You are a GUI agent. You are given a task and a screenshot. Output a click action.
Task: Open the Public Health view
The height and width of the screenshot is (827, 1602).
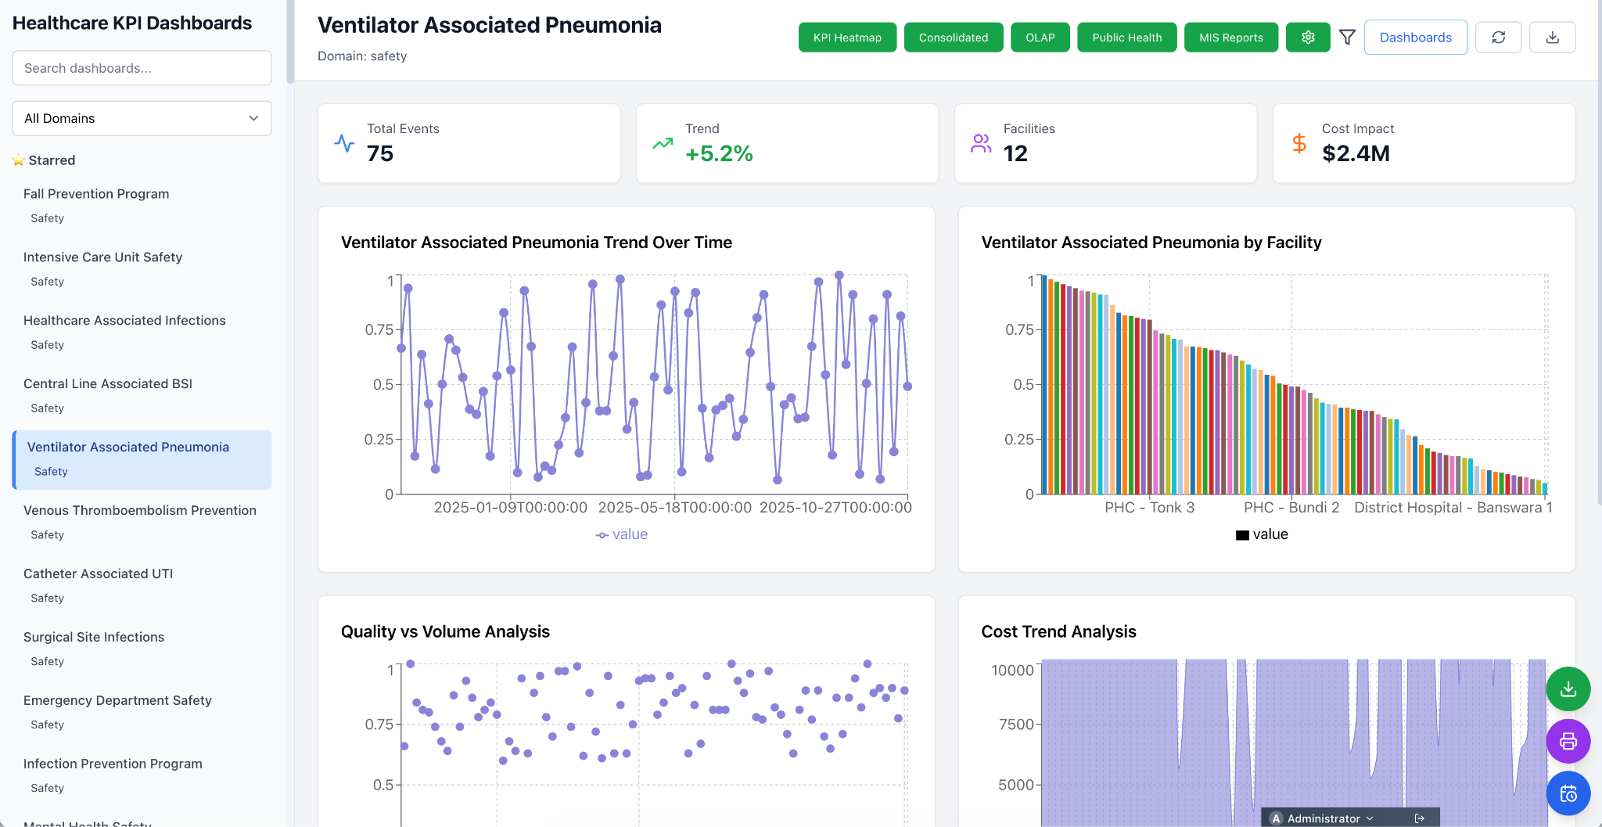1127,38
